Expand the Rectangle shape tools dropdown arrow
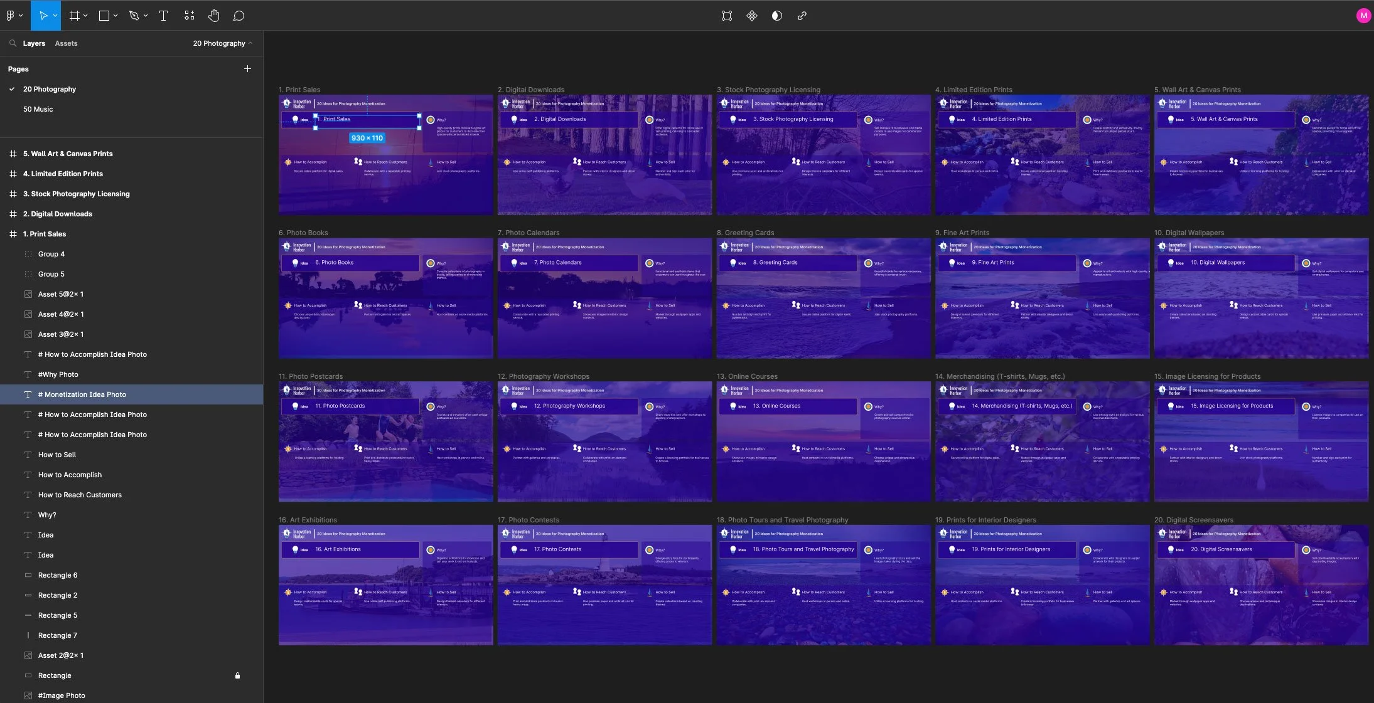This screenshot has height=703, width=1374. pyautogui.click(x=115, y=16)
